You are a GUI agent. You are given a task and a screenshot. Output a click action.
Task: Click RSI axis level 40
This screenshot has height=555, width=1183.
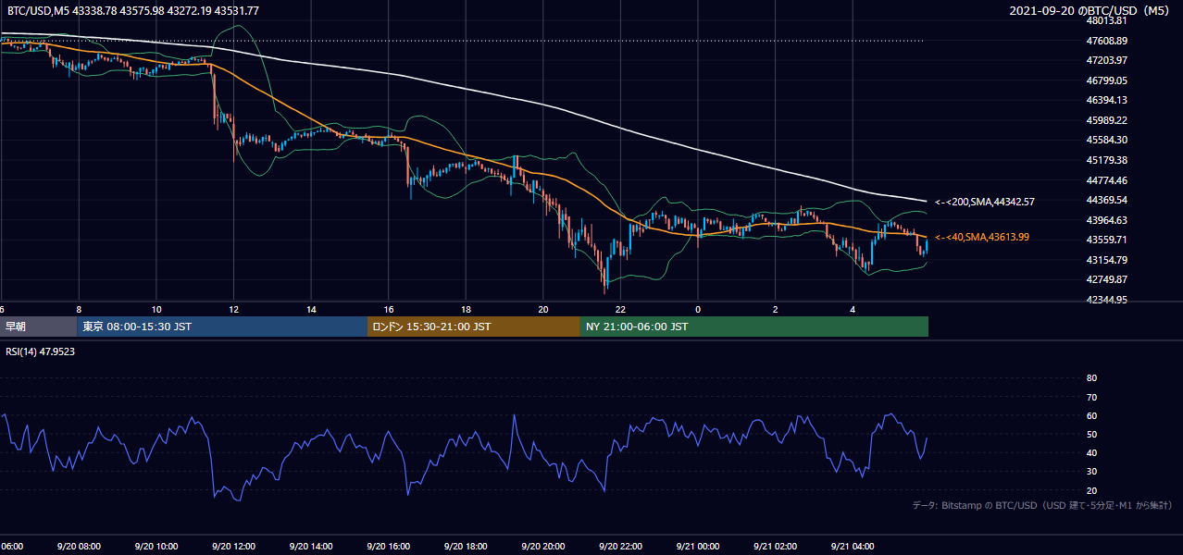(x=1091, y=453)
